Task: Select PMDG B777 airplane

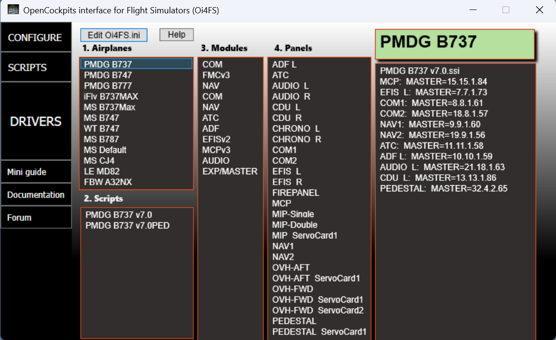Action: tap(108, 85)
